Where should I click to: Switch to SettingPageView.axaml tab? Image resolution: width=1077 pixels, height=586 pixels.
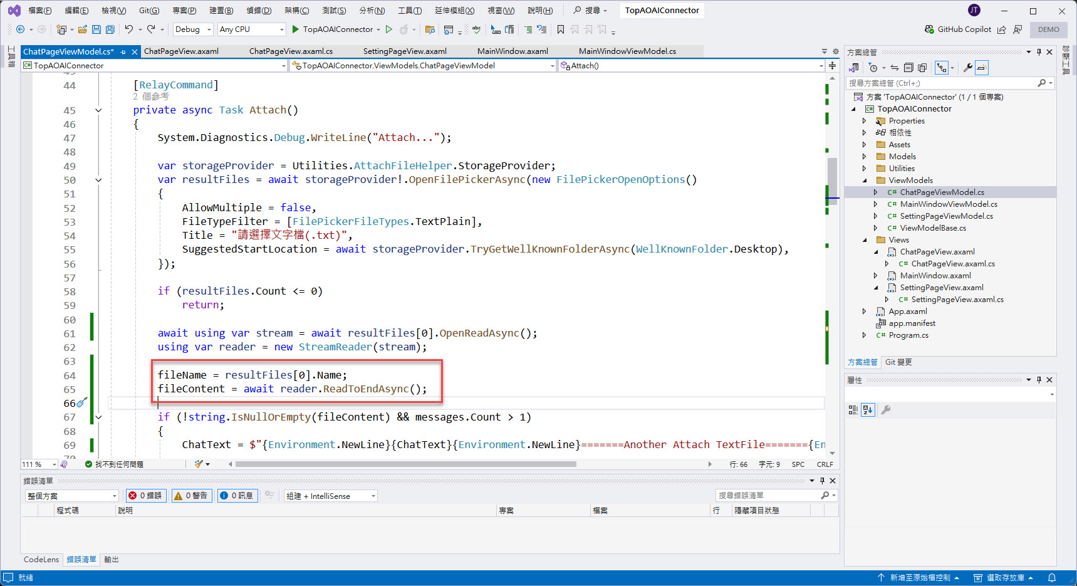(x=405, y=51)
